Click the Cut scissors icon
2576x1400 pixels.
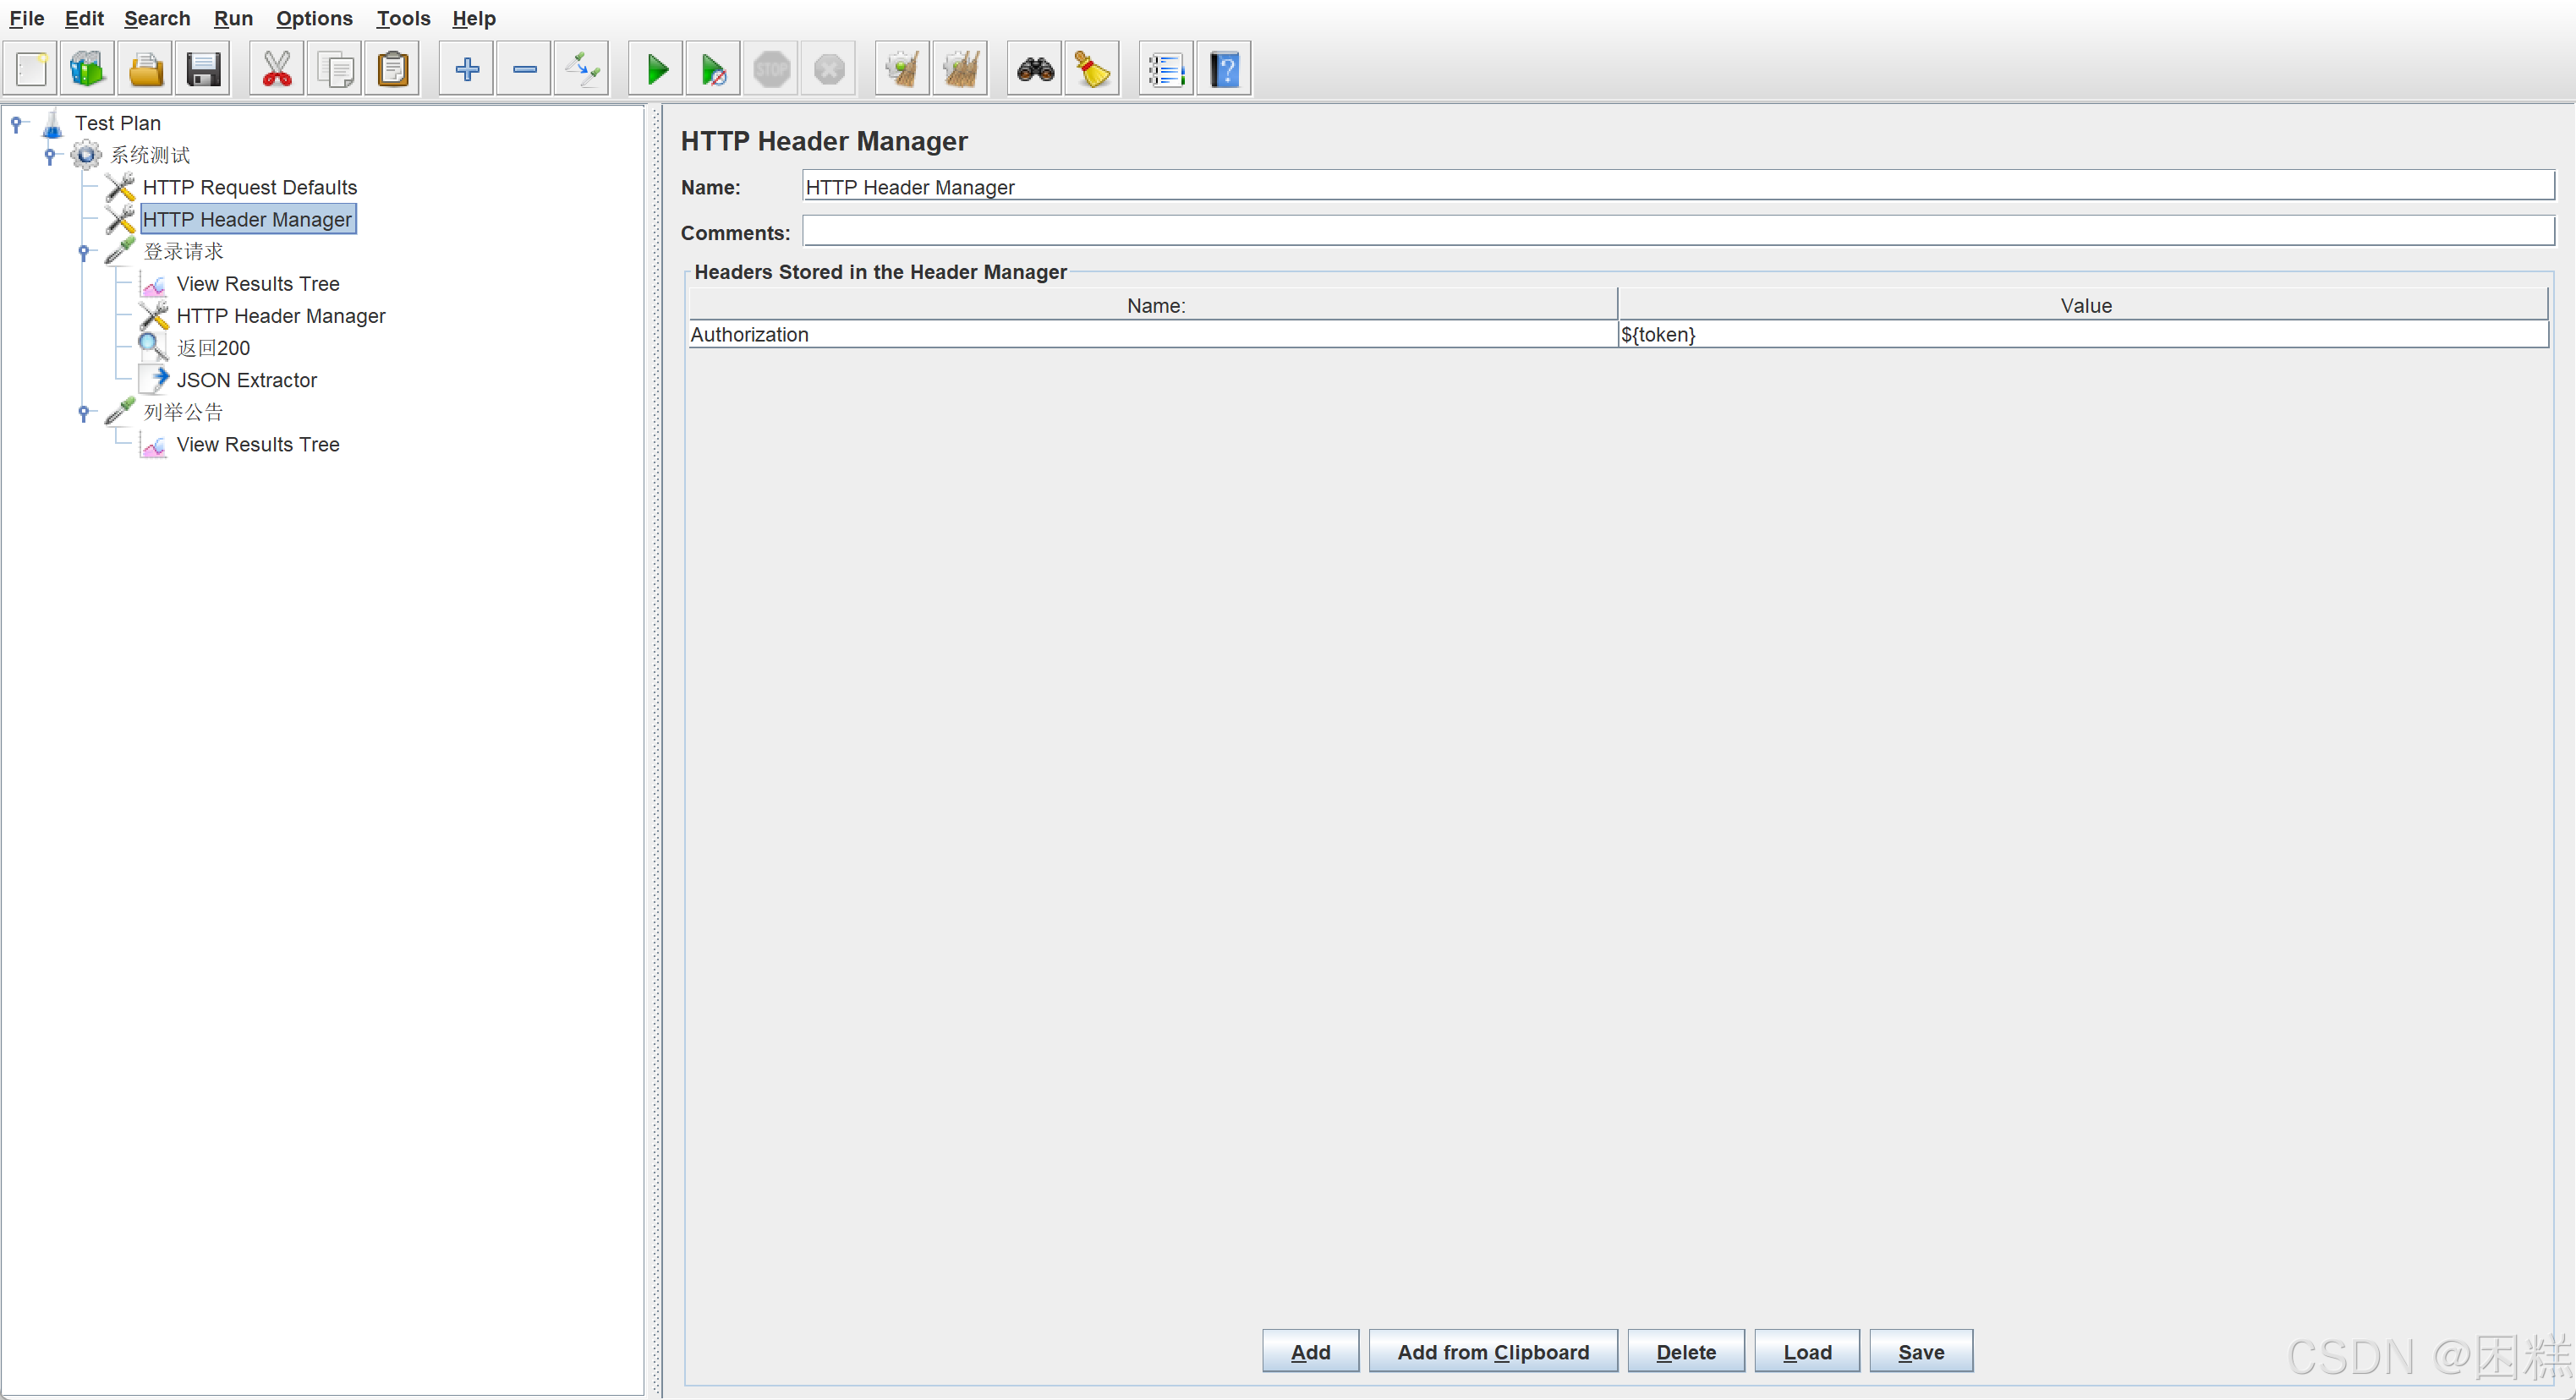click(x=276, y=70)
